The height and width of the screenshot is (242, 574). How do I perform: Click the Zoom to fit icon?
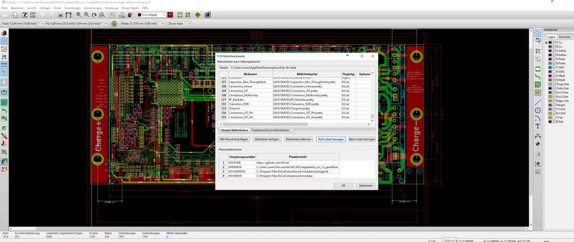(x=102, y=15)
